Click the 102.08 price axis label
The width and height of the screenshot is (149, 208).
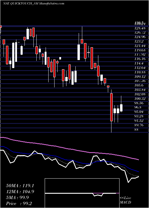click(140, 94)
